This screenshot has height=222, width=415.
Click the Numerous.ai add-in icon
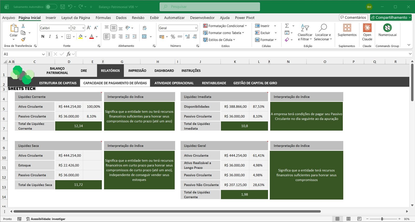(387, 28)
